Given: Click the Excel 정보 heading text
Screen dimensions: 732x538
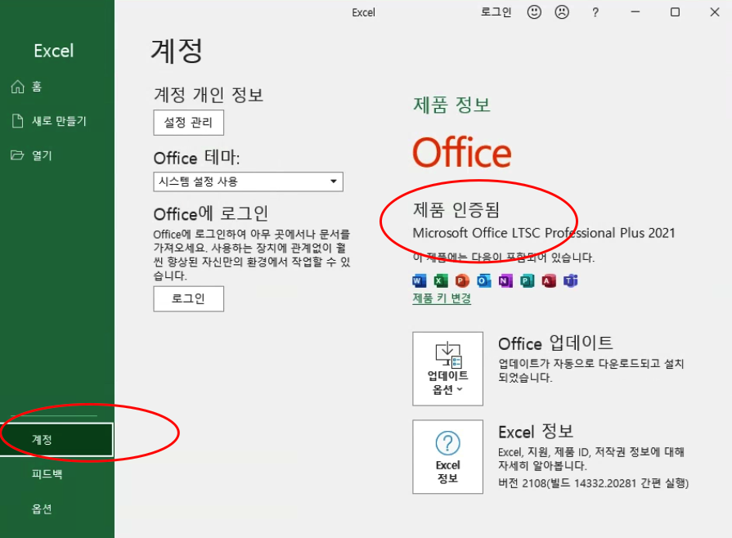Looking at the screenshot, I should click(x=536, y=432).
